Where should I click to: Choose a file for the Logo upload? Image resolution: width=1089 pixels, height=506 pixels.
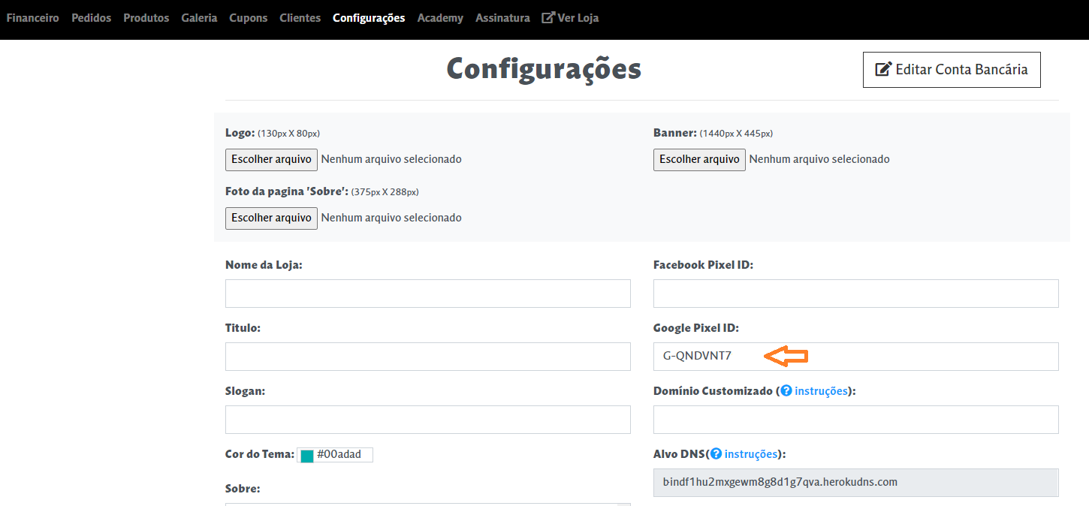[x=271, y=159]
